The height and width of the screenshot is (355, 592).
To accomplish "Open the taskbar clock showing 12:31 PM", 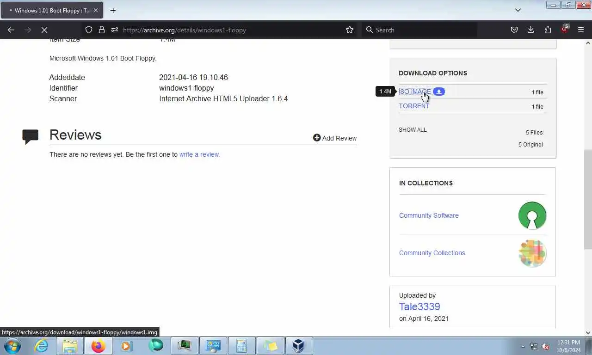I will pos(568,346).
